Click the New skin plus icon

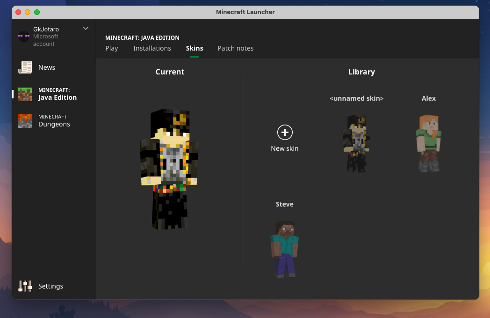click(285, 133)
